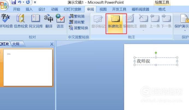This screenshot has width=189, height=110.
Task: Switch to the 开始 ribbon tab
Action: [16, 9]
